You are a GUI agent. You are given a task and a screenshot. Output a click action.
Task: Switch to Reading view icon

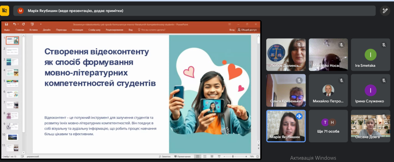click(212, 156)
